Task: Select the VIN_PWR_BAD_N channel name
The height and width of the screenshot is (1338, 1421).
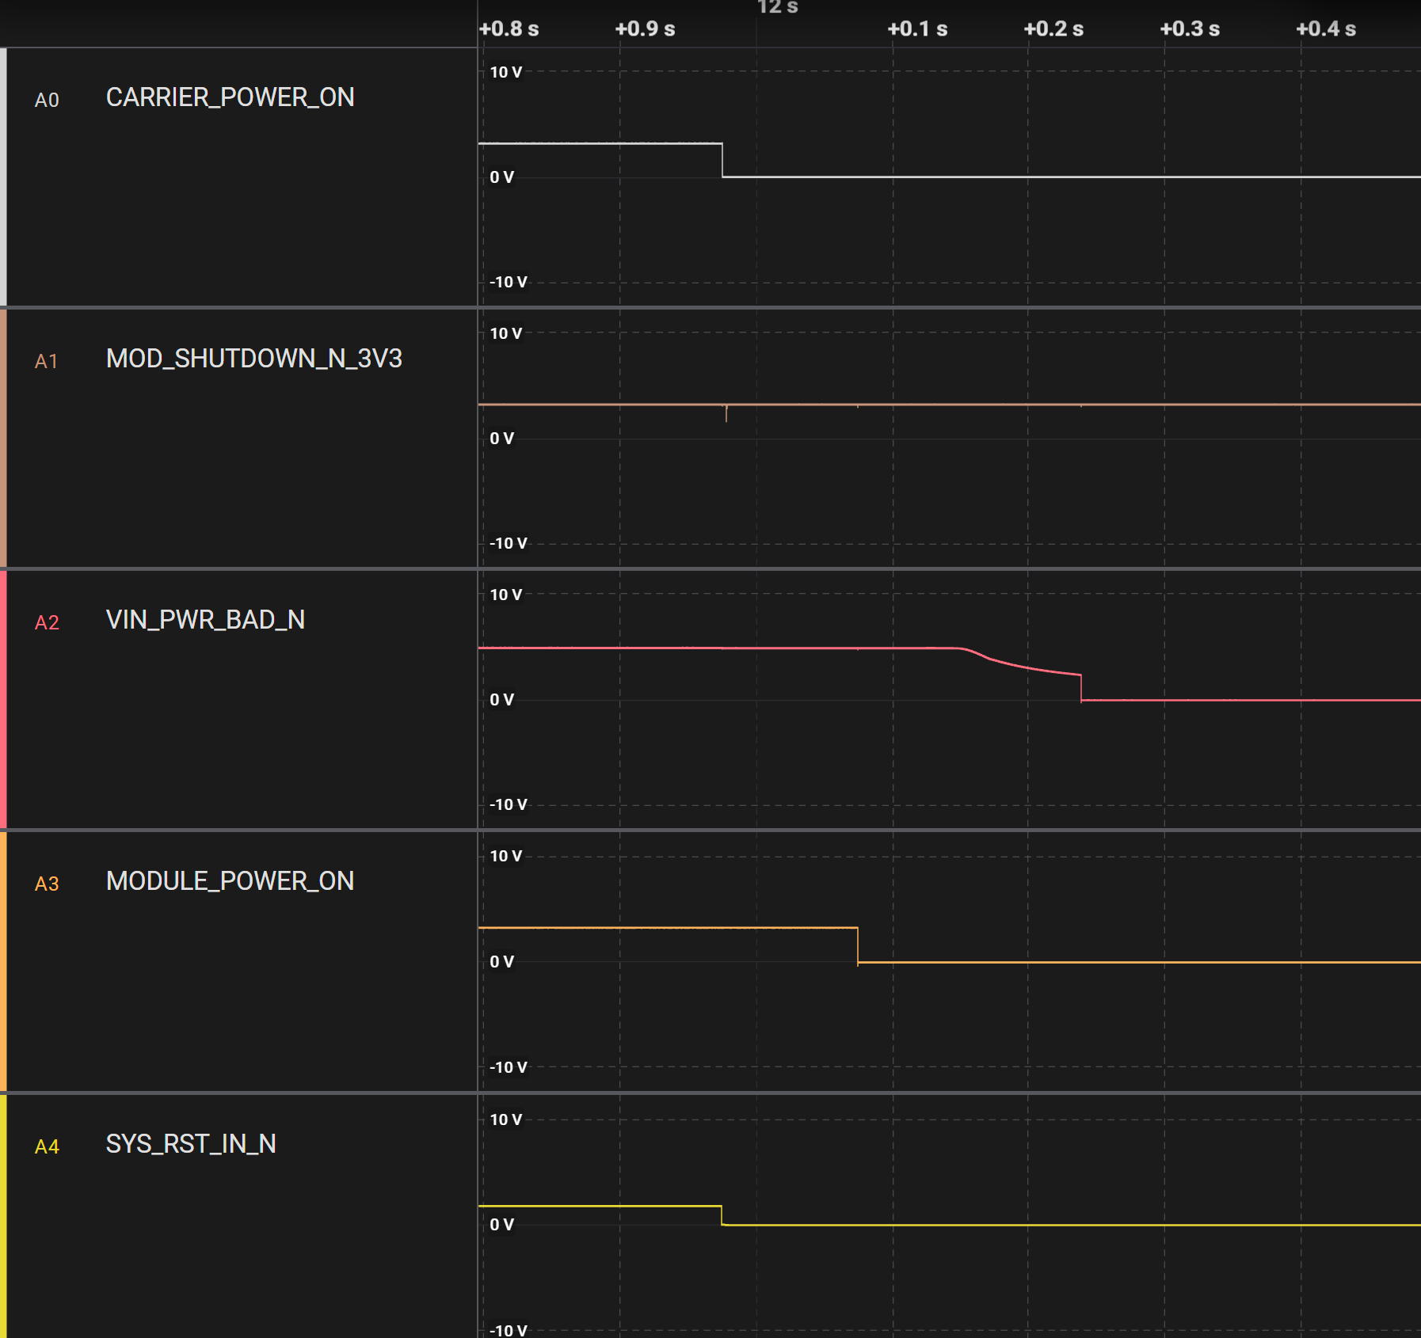Action: tap(205, 620)
